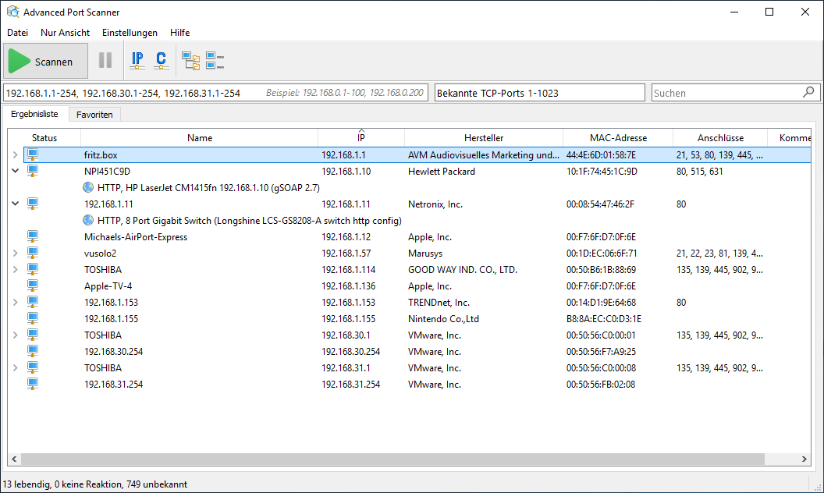Screen dimensions: 824x493
Task: Click the 8 Port Gigabit Switch globe icon
Action: coord(88,220)
